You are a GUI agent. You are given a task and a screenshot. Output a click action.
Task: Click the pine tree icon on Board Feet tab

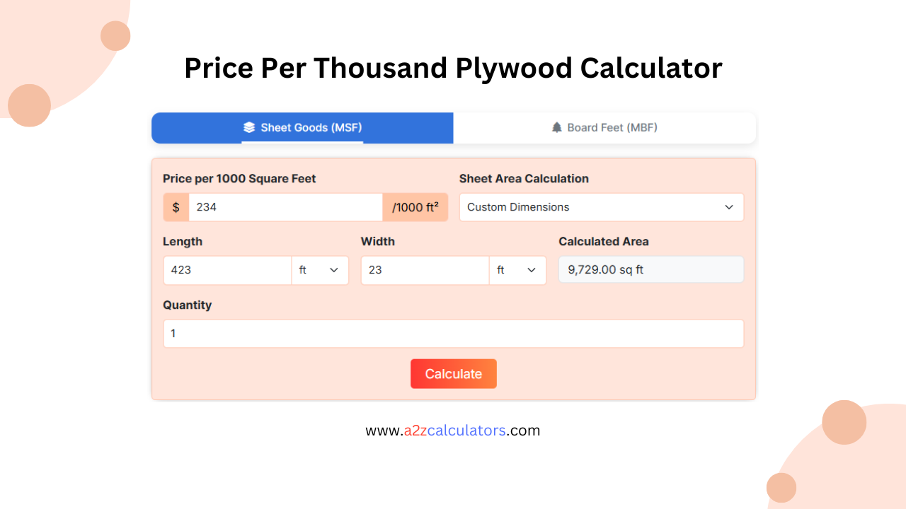pos(556,127)
